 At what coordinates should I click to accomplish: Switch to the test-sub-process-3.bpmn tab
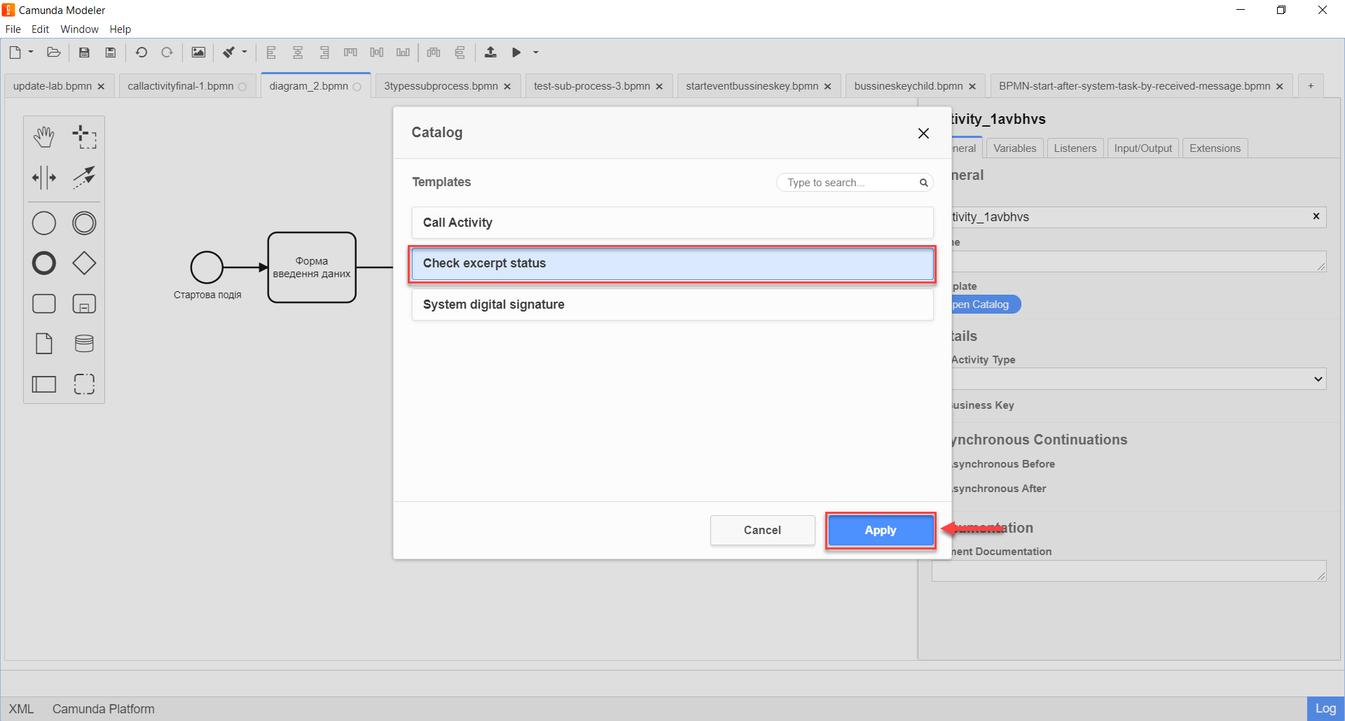592,86
